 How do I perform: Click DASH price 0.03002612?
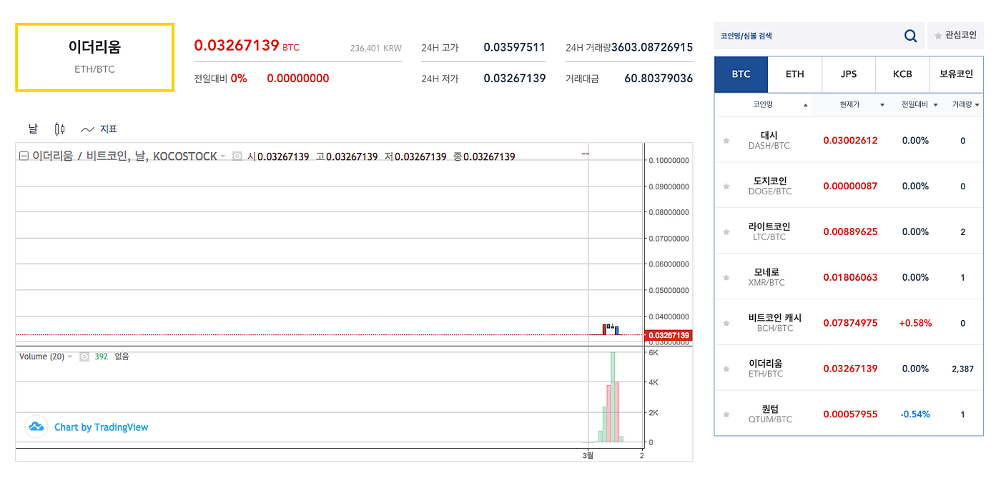tap(850, 141)
